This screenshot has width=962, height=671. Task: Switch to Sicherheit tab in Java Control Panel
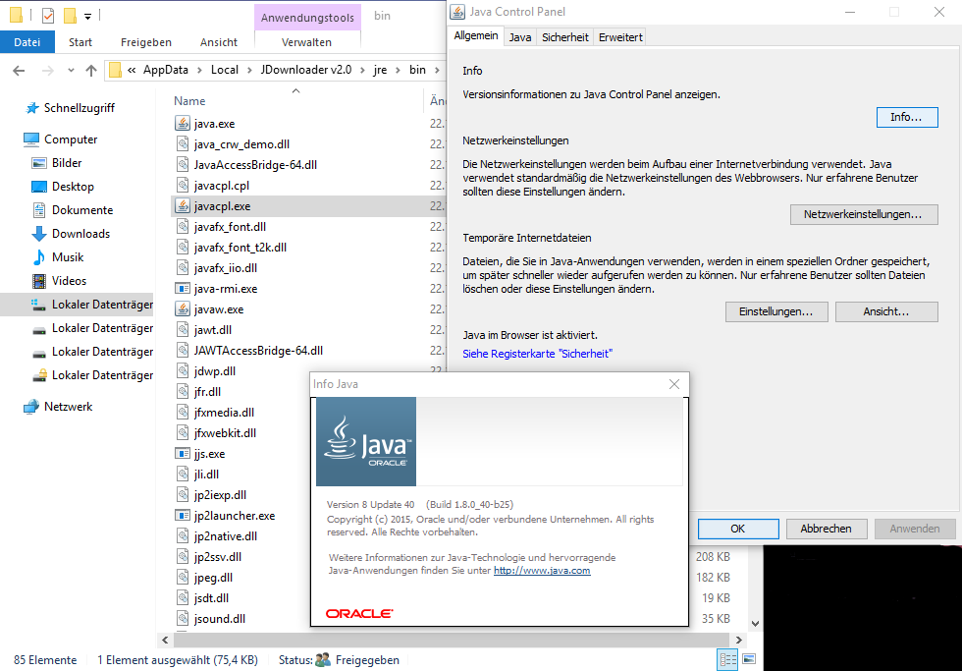click(565, 37)
